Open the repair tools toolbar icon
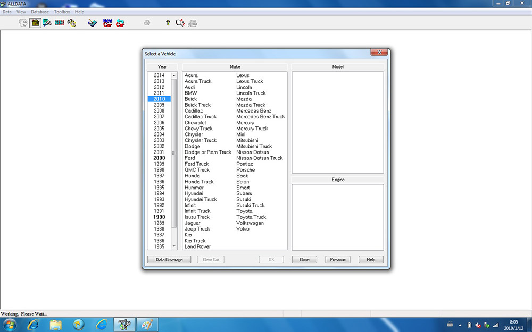The height and width of the screenshot is (332, 532). point(47,23)
